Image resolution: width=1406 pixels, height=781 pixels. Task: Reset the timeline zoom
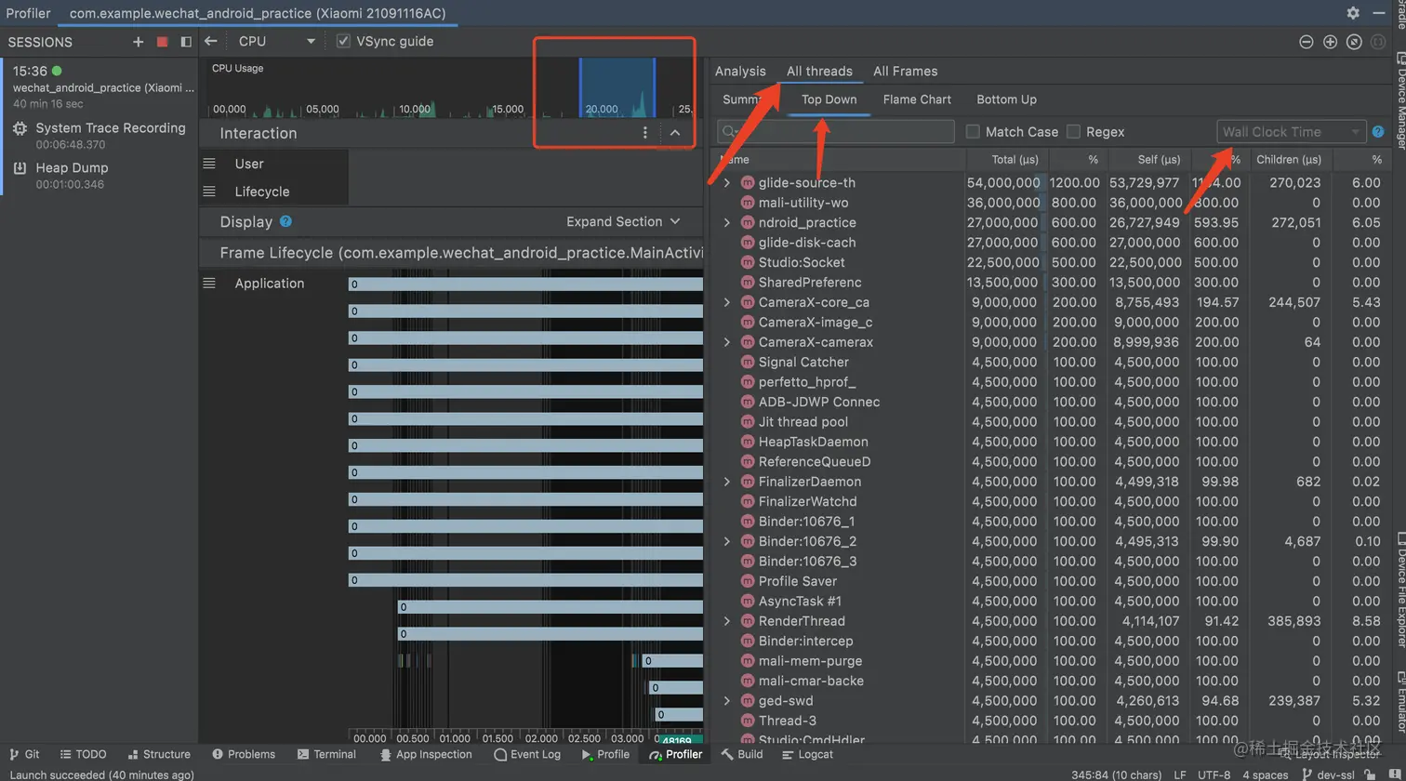tap(1355, 42)
